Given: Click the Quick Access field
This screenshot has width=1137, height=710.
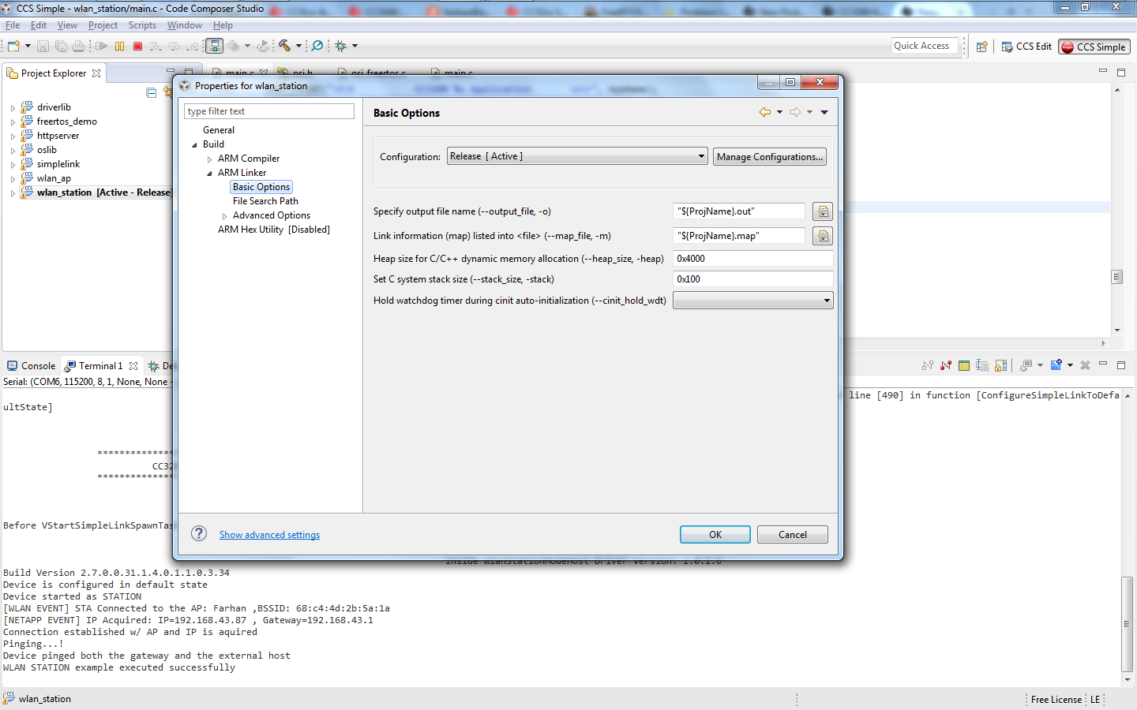Looking at the screenshot, I should pyautogui.click(x=925, y=46).
